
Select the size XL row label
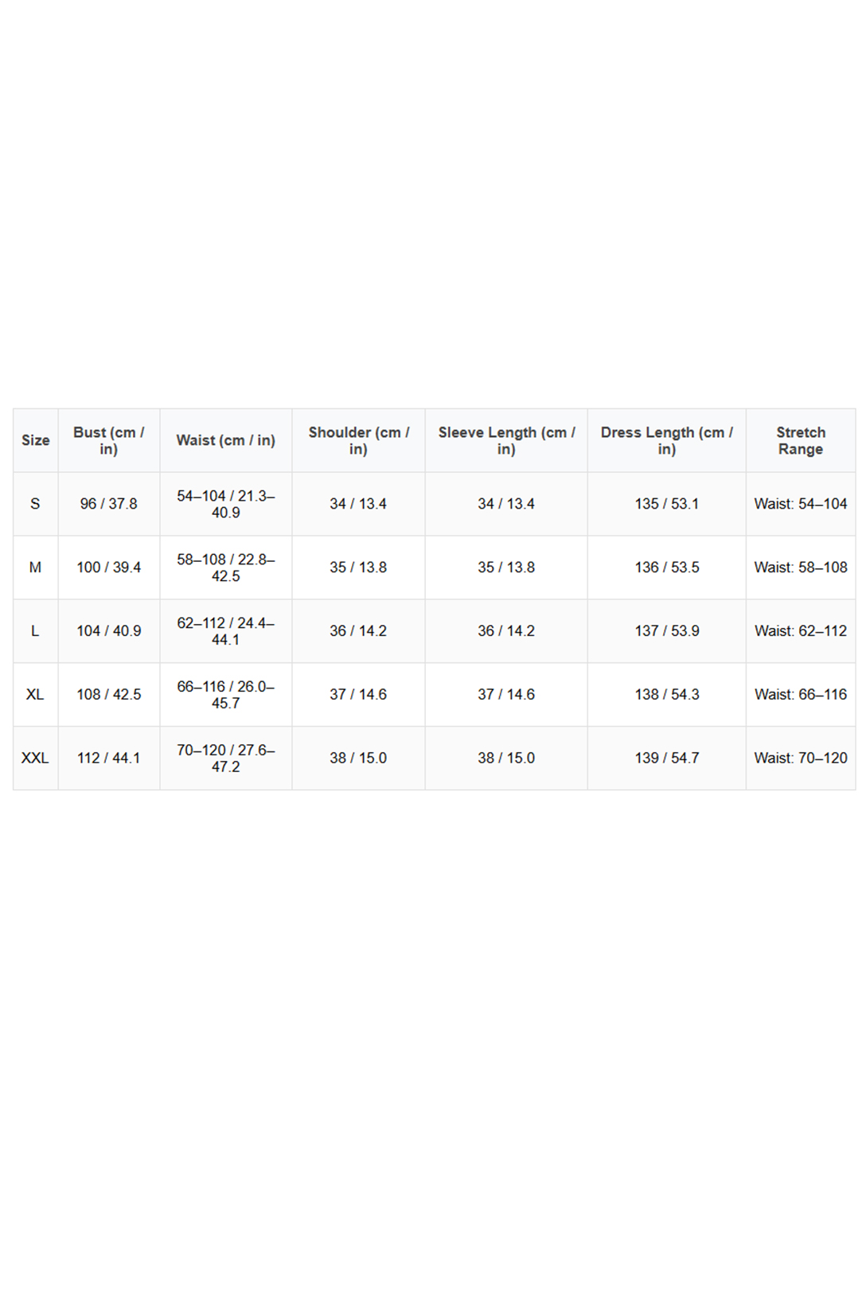[35, 695]
